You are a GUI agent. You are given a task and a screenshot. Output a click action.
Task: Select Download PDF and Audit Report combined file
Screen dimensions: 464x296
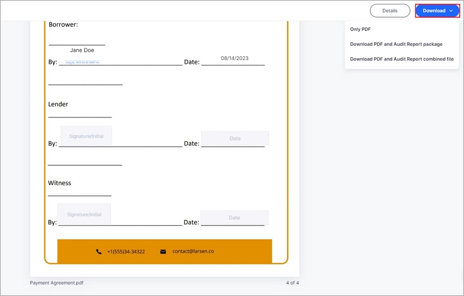point(402,59)
